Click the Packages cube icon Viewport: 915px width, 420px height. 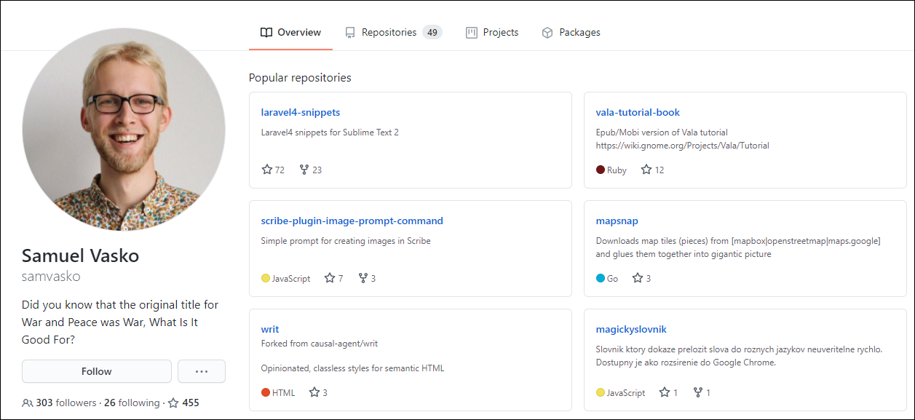[547, 33]
